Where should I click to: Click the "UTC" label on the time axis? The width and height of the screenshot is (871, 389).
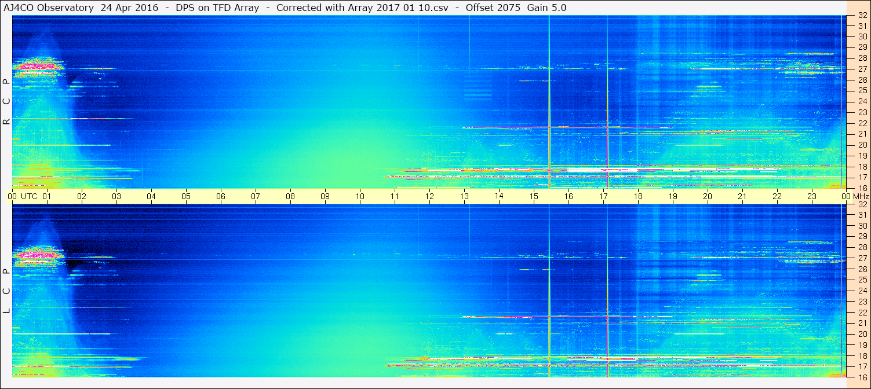click(30, 196)
